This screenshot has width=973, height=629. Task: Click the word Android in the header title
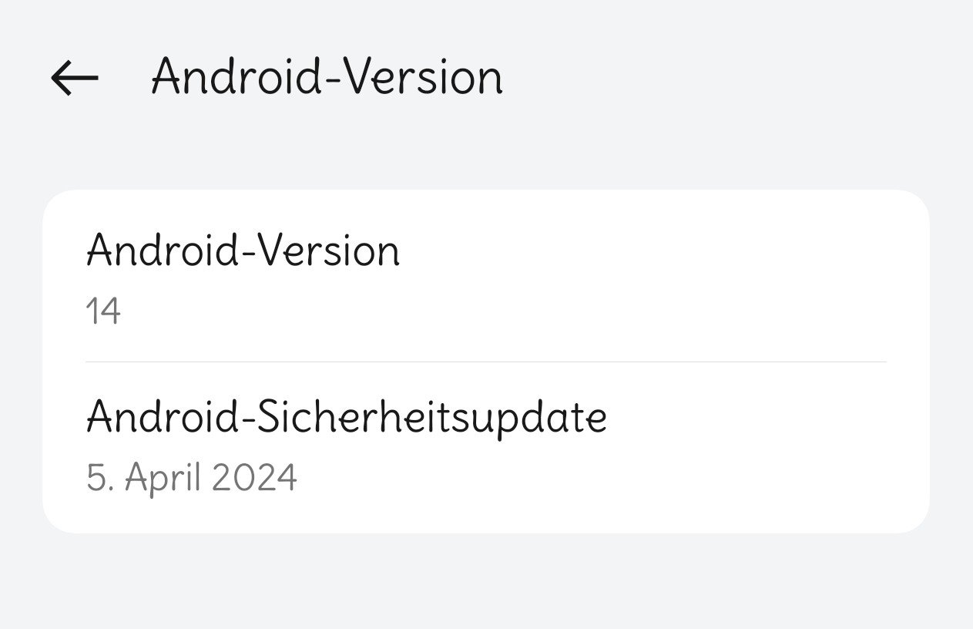(x=234, y=77)
